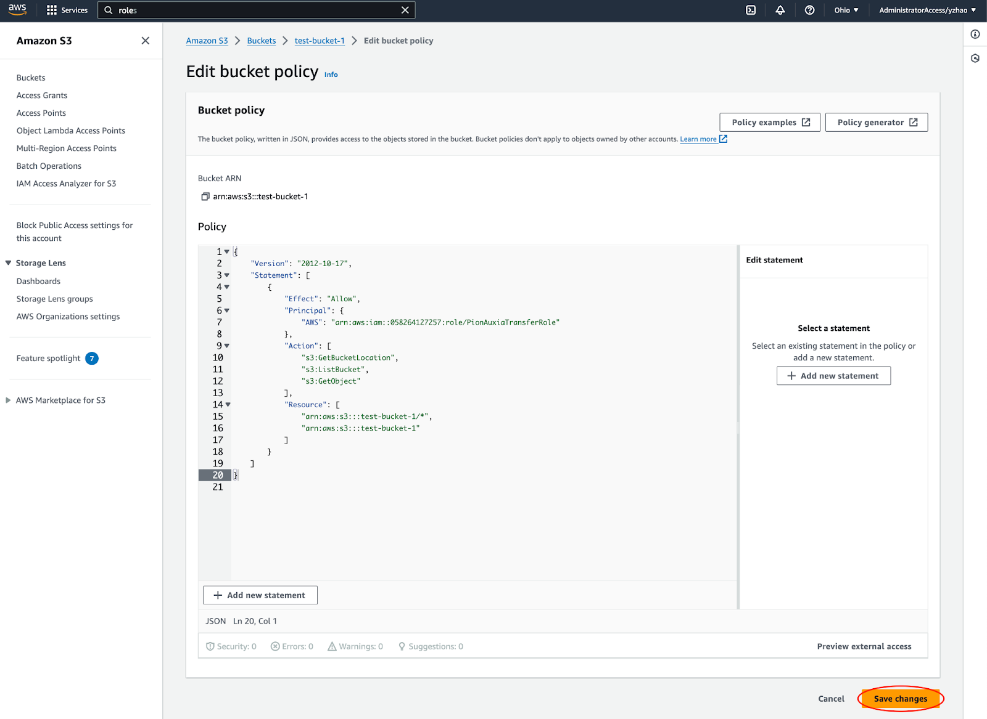Click the Security shield status icon
987x719 pixels.
[x=210, y=646]
